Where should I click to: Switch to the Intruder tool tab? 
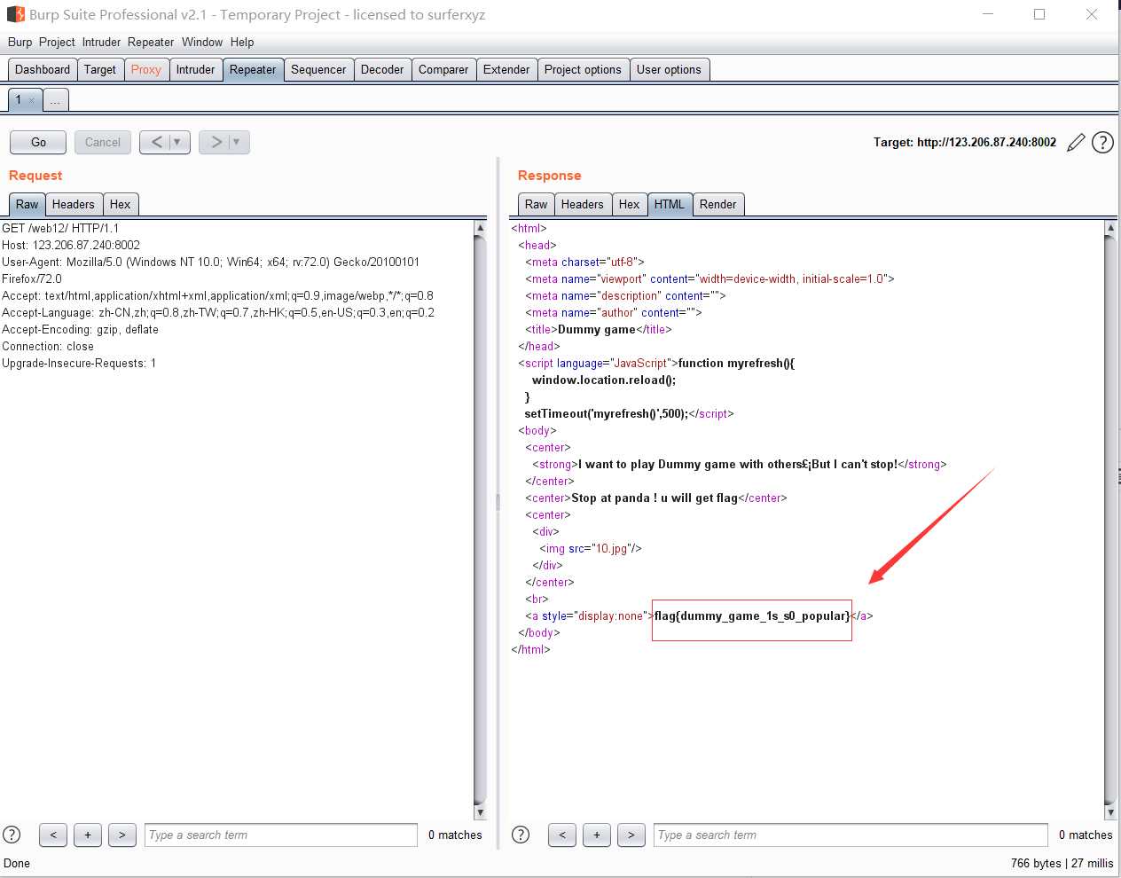pyautogui.click(x=195, y=69)
